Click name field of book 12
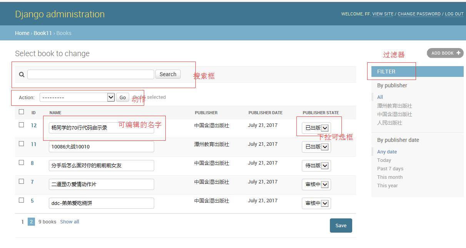The image size is (466, 248). coord(102,128)
